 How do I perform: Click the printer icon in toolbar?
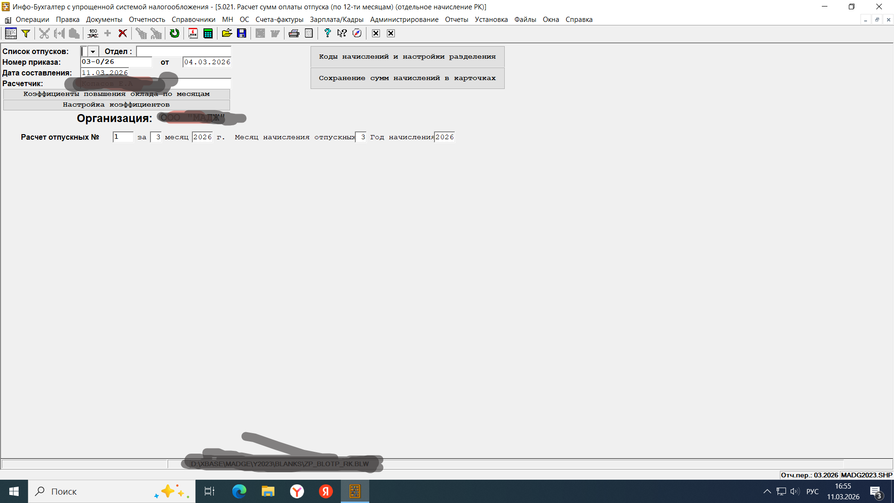[x=294, y=33]
